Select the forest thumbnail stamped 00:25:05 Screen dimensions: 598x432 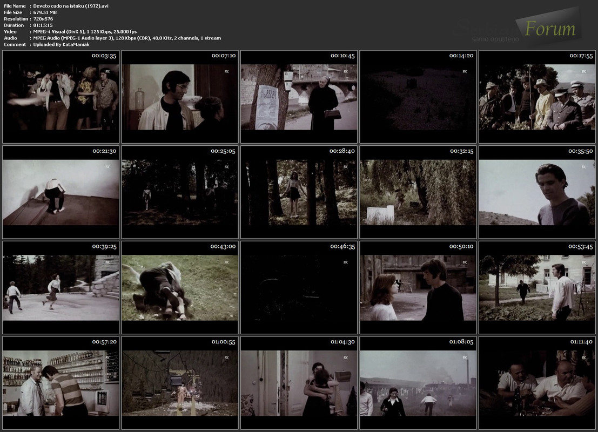click(180, 192)
